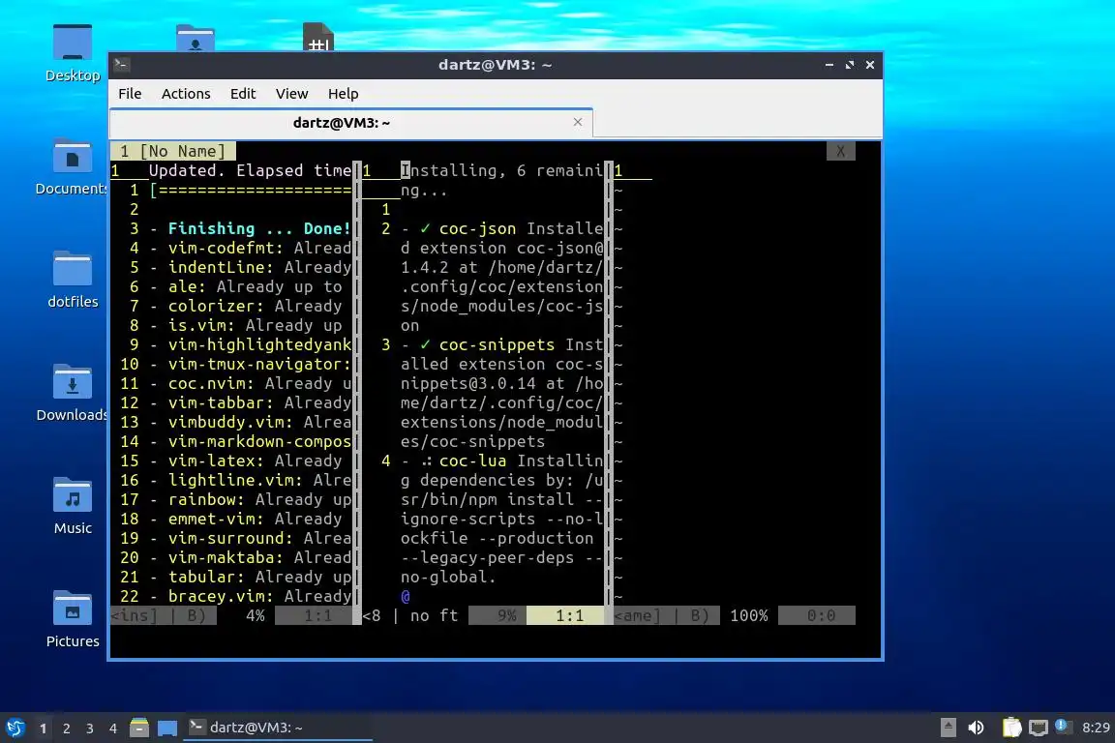
Task: Click the show desktop taskbar icon
Action: tap(167, 728)
